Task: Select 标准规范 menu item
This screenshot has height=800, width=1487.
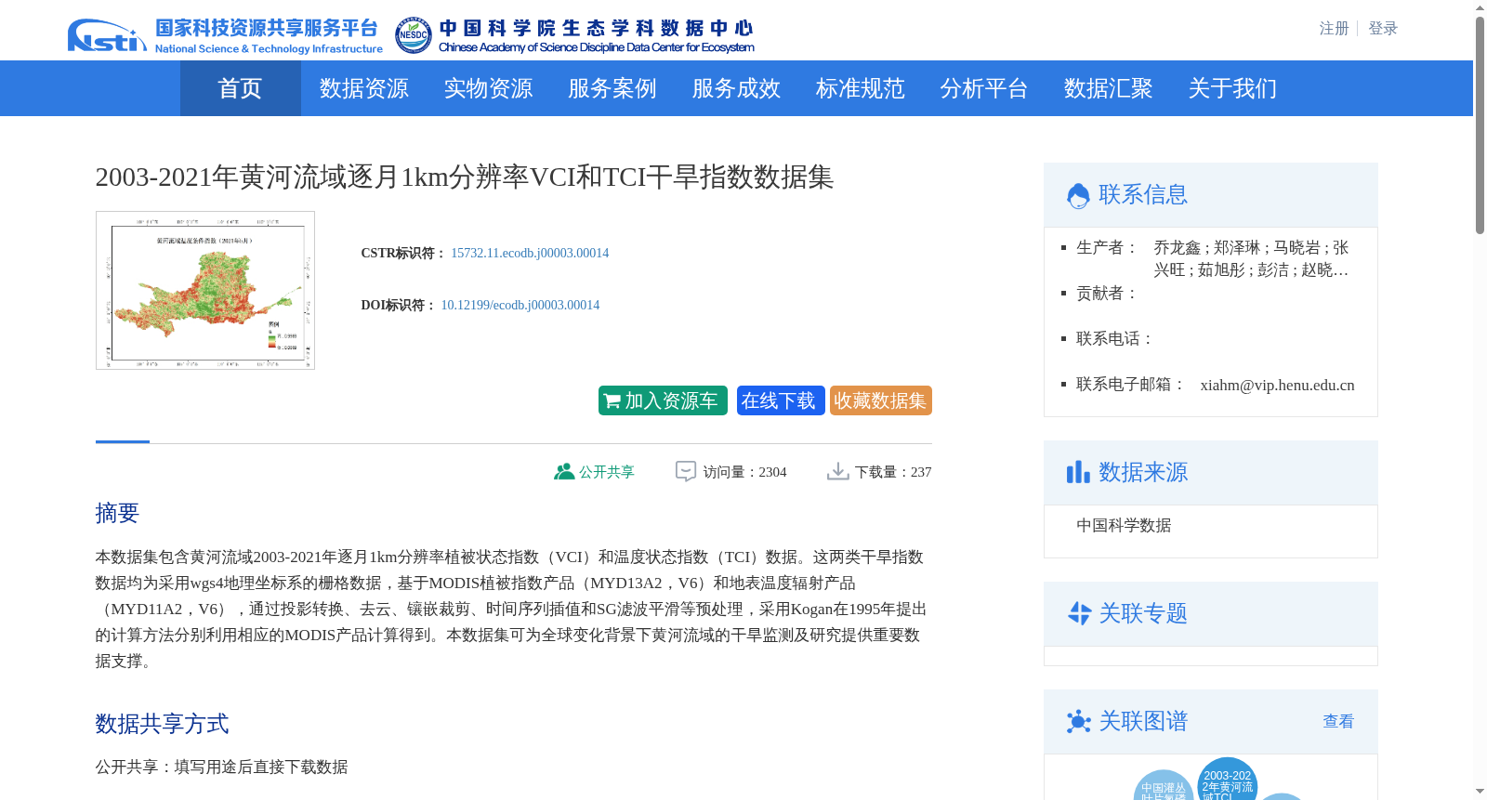Action: (x=860, y=88)
